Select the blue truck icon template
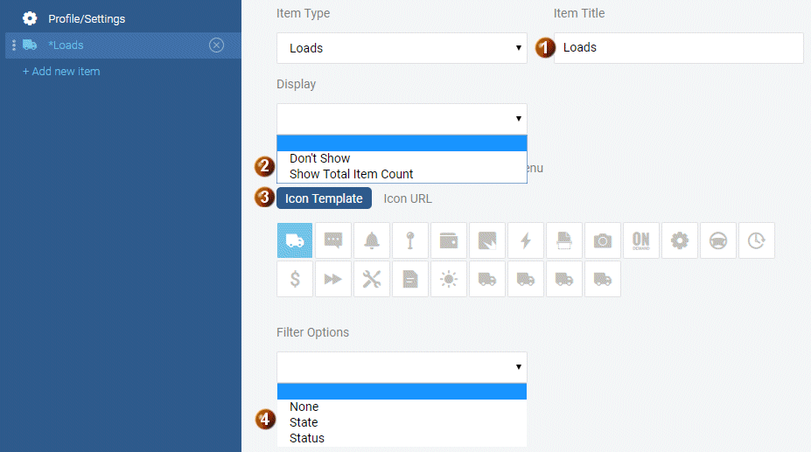 click(295, 240)
